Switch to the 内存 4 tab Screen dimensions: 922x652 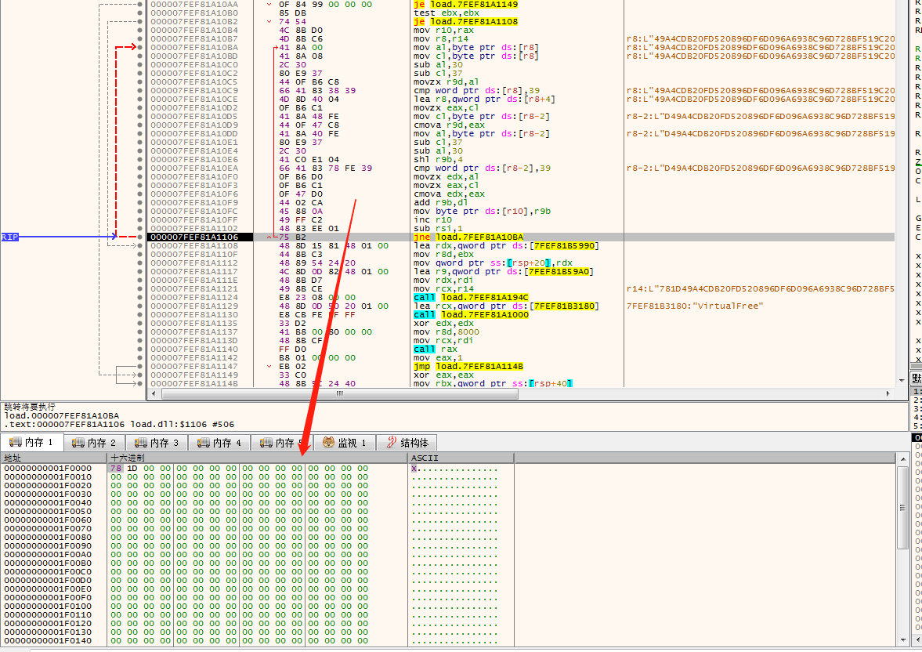219,443
